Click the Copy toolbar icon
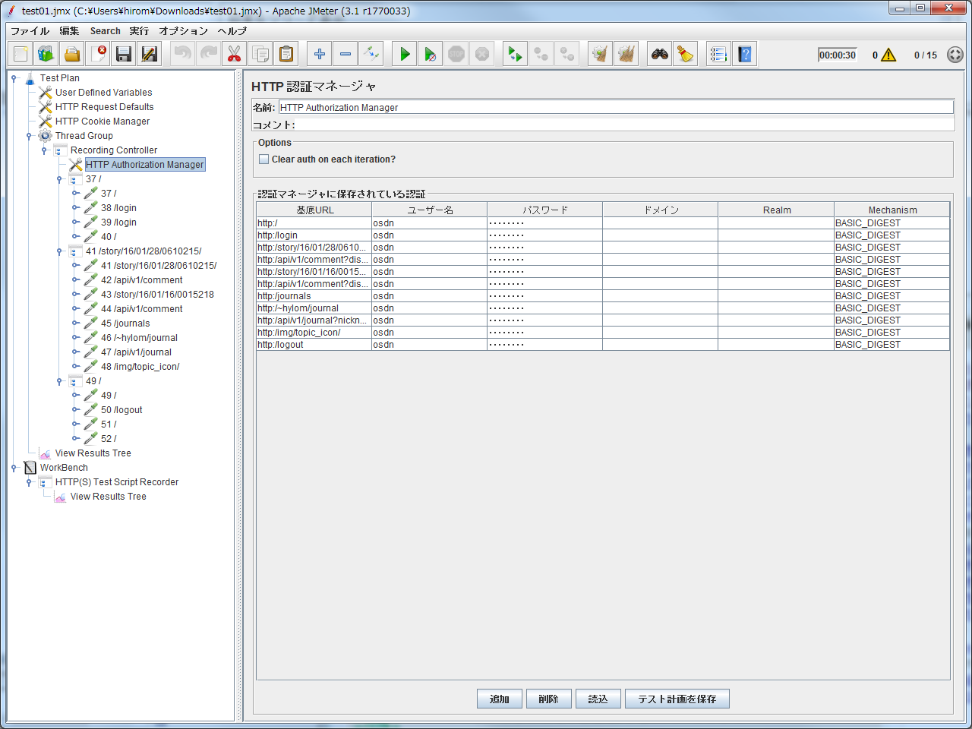The width and height of the screenshot is (972, 729). [x=260, y=54]
